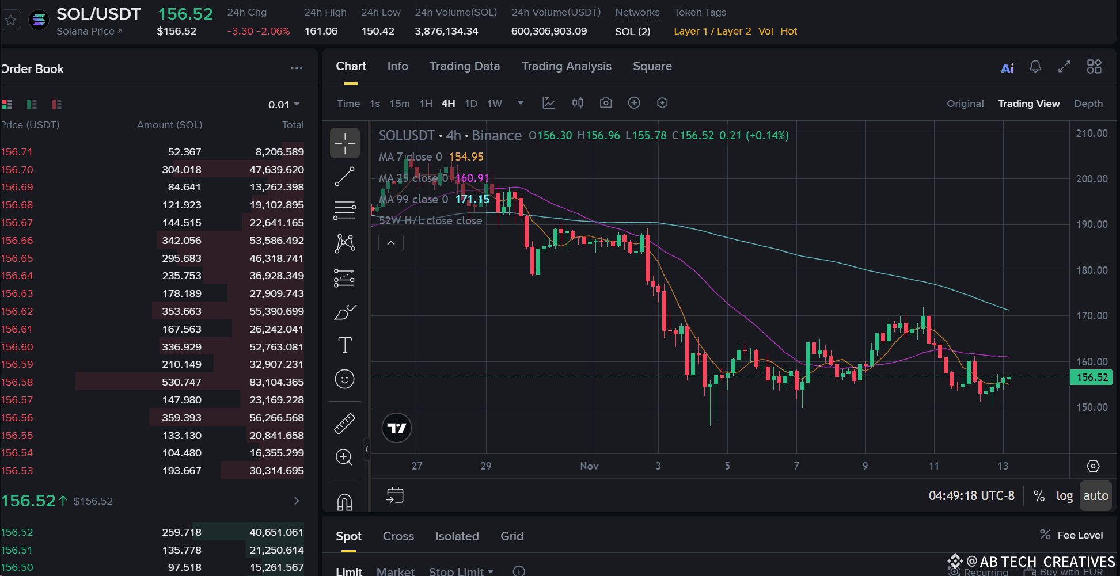
Task: Open the emoji sticker tool
Action: coord(344,379)
